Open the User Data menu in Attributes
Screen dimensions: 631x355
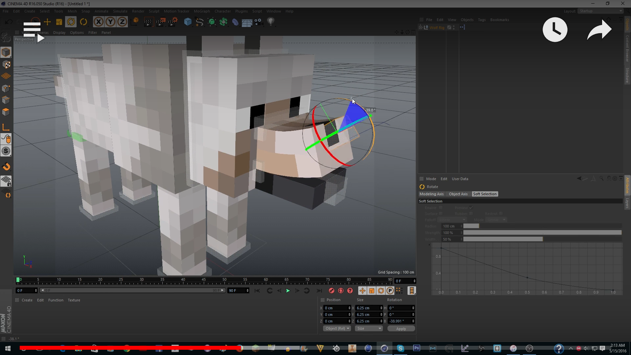tap(460, 179)
